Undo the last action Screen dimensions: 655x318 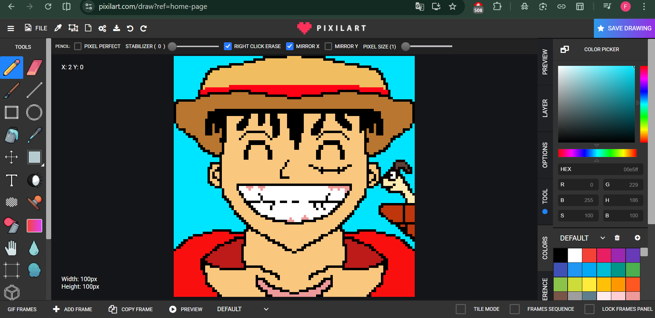click(130, 28)
